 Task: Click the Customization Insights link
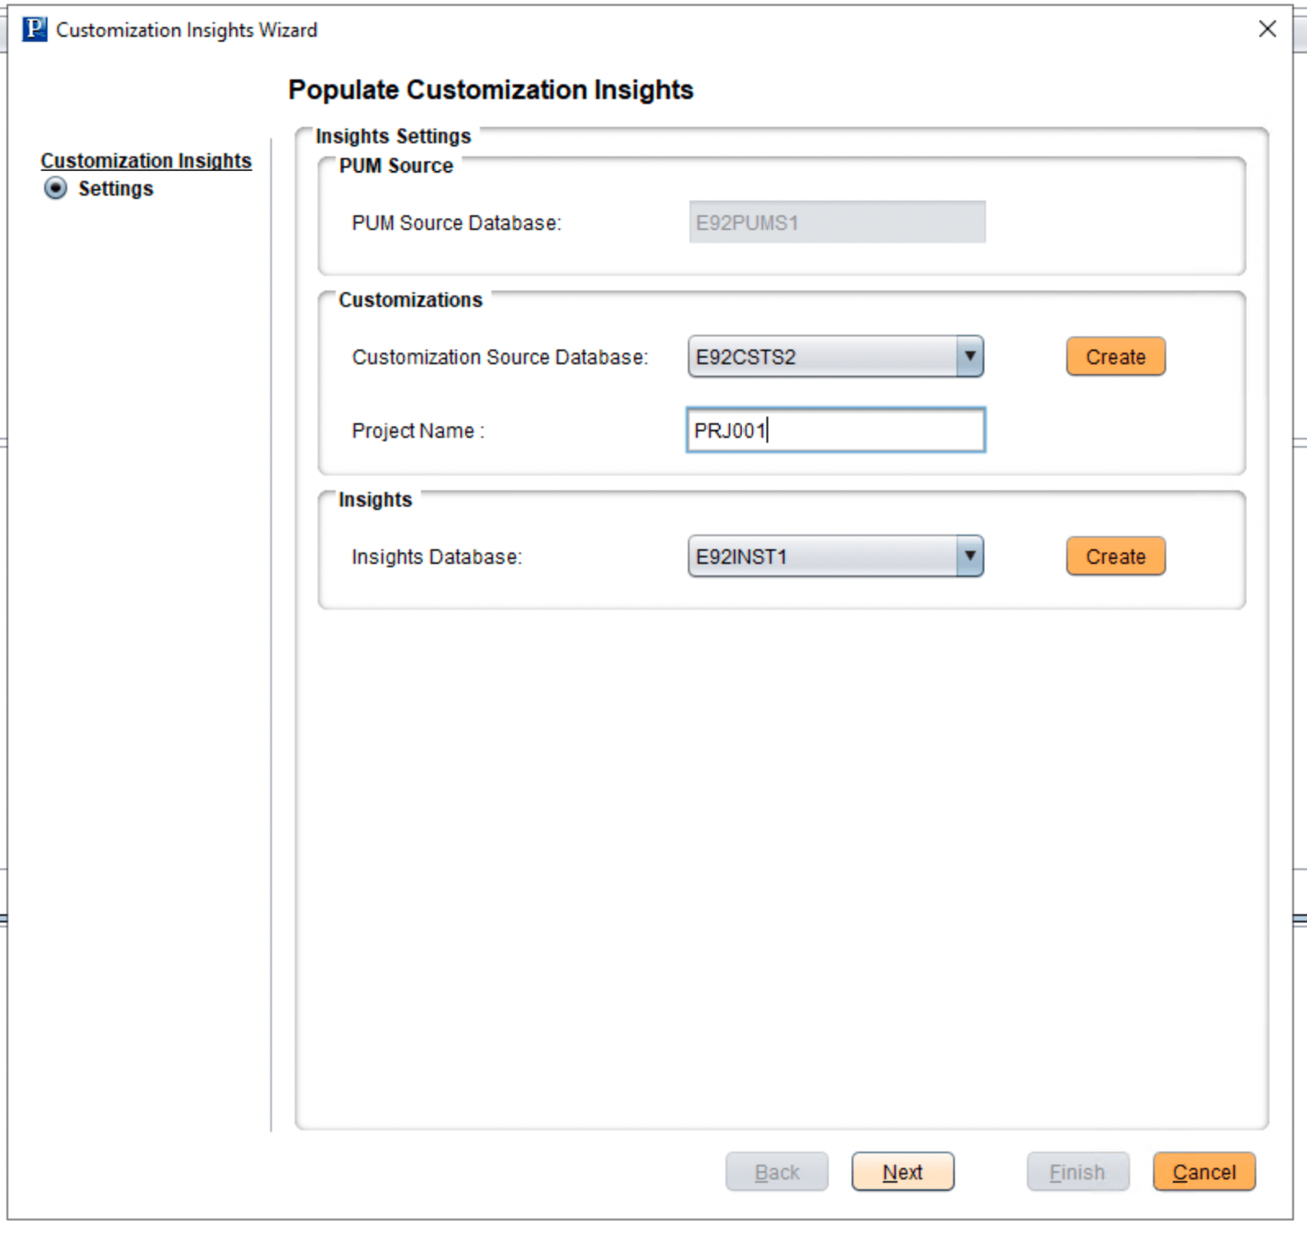147,160
